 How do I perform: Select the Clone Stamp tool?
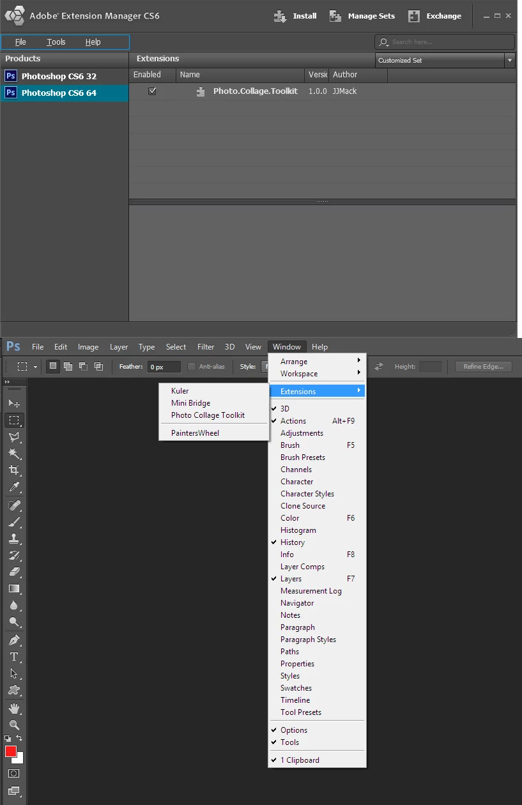tap(14, 539)
